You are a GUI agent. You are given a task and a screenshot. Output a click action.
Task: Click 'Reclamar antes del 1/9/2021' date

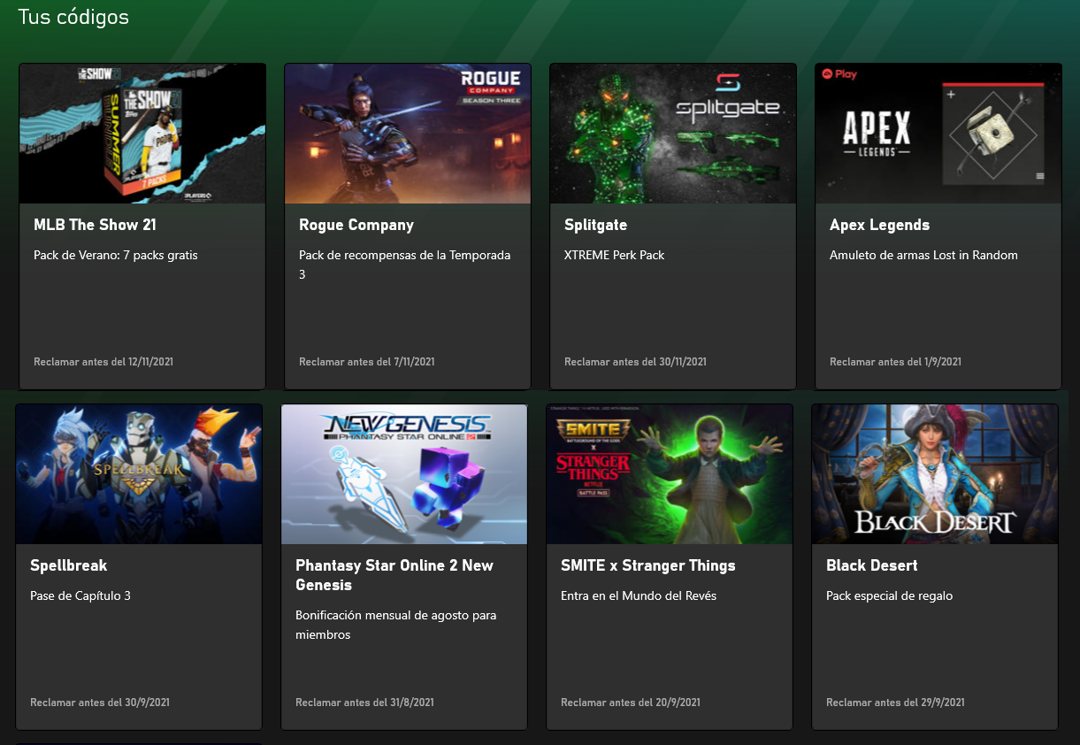click(895, 362)
